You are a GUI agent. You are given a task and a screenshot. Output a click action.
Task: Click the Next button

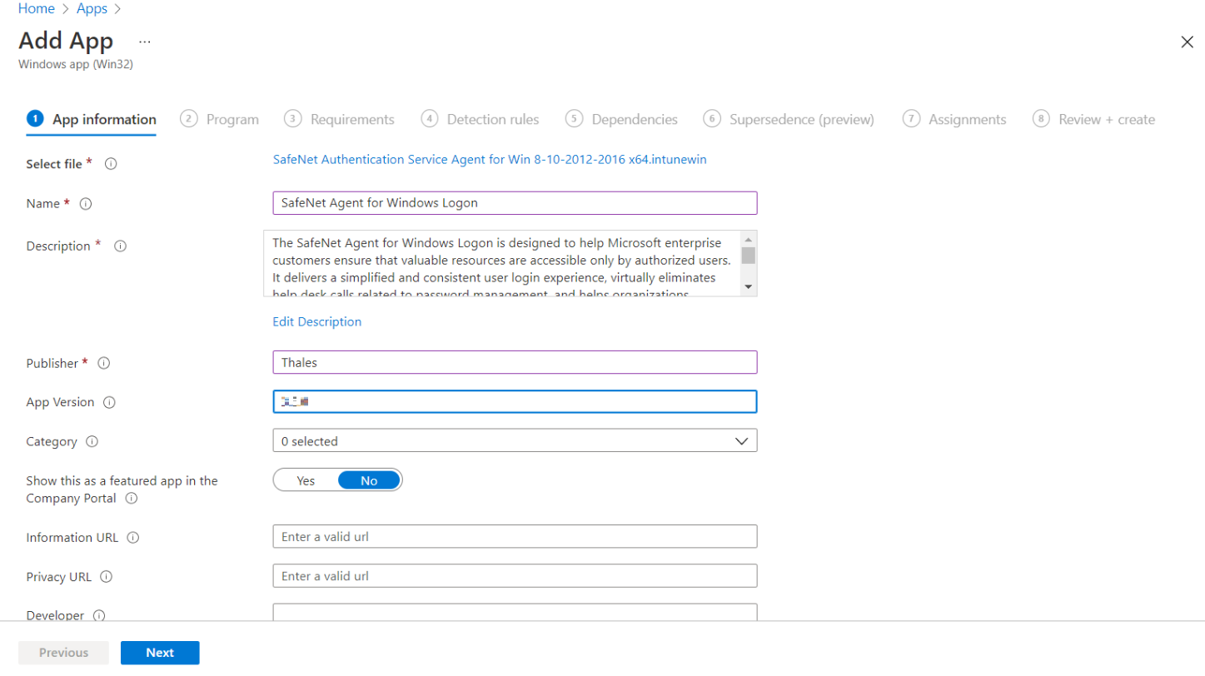point(160,653)
